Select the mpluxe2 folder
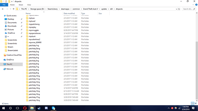The image size is (198, 111). (x=32, y=21)
